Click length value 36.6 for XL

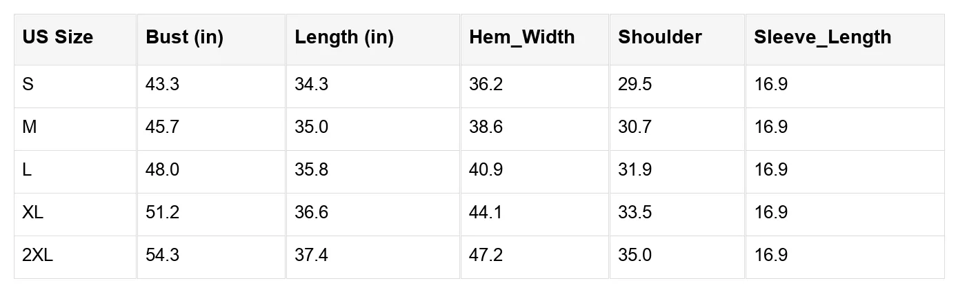[x=311, y=213]
